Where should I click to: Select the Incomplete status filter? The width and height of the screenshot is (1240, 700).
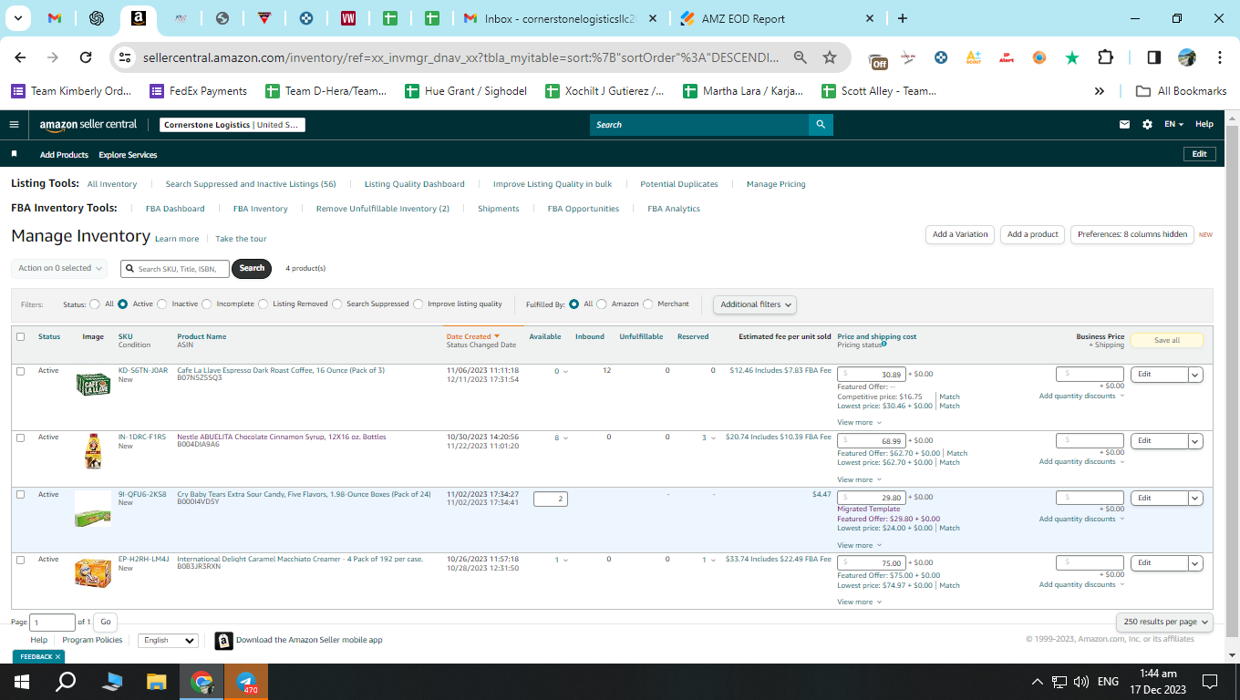tap(207, 304)
